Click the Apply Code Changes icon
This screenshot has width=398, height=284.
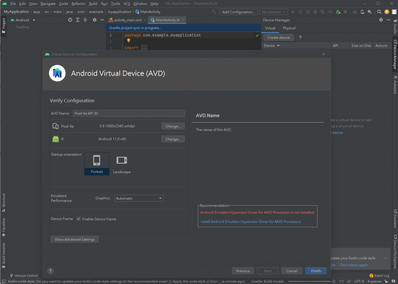click(x=308, y=12)
